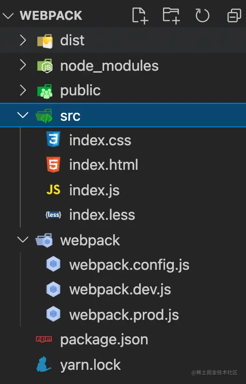Open the index.html file

click(x=104, y=165)
